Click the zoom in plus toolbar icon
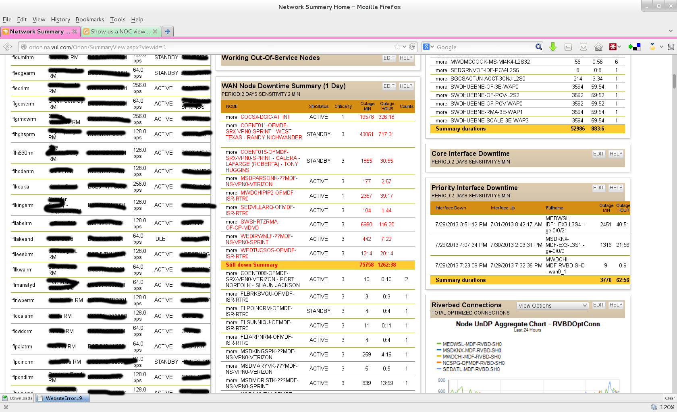Viewport: 677px width, 412px height. (x=583, y=47)
